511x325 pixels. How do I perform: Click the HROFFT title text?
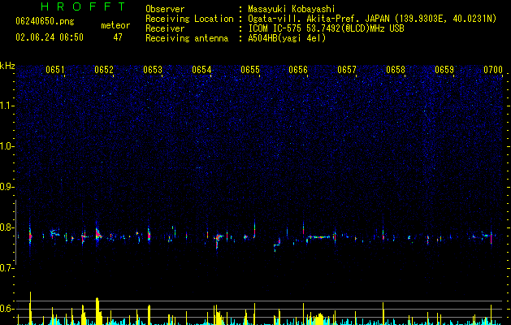point(84,6)
